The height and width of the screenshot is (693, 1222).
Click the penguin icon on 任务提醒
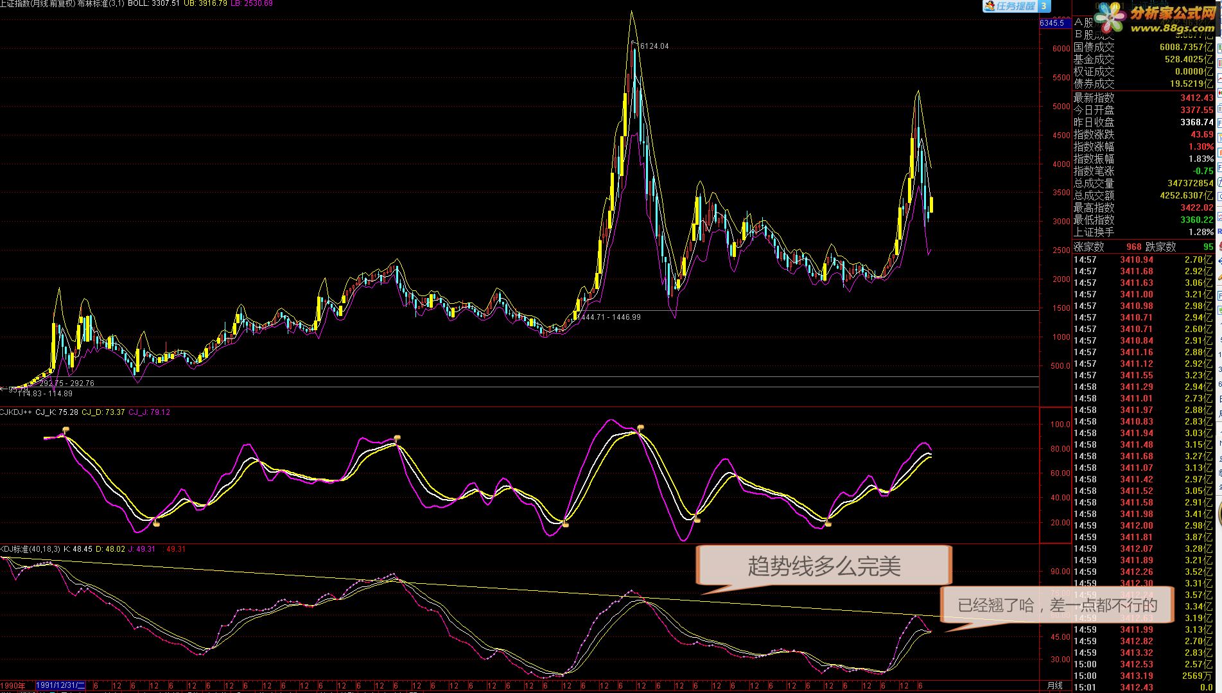(990, 6)
